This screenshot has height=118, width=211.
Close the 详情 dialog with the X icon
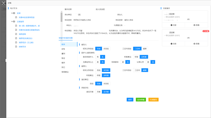3,3
